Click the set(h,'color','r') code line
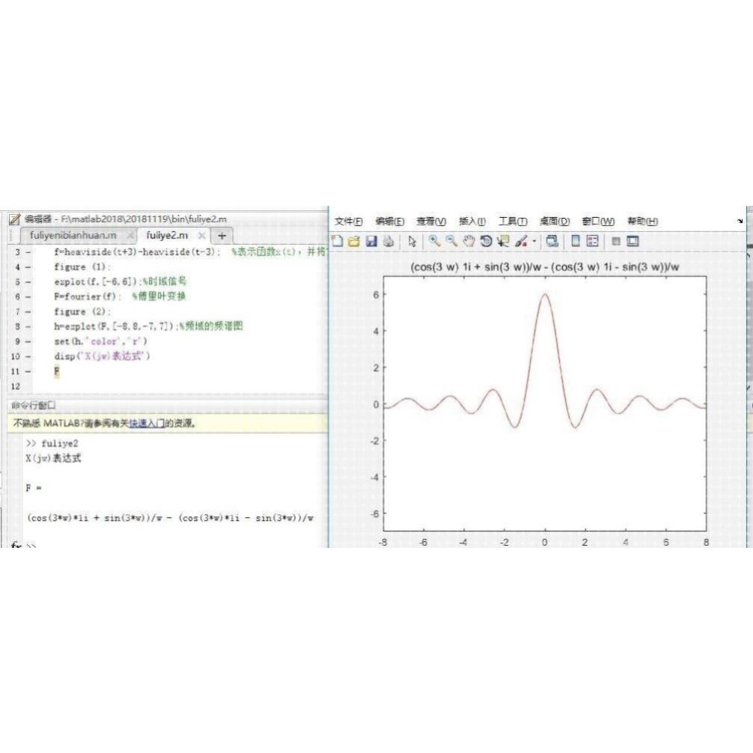Screen dimensions: 753x753 pos(101,341)
